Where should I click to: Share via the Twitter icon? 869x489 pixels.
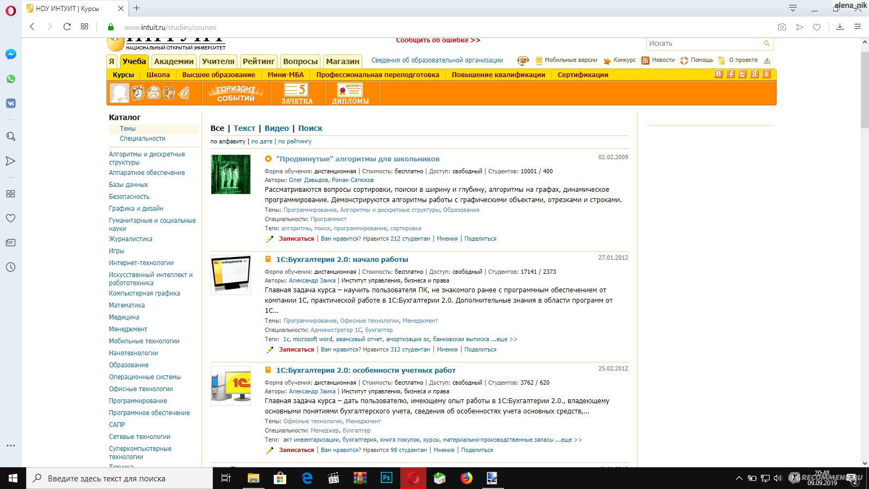742,74
